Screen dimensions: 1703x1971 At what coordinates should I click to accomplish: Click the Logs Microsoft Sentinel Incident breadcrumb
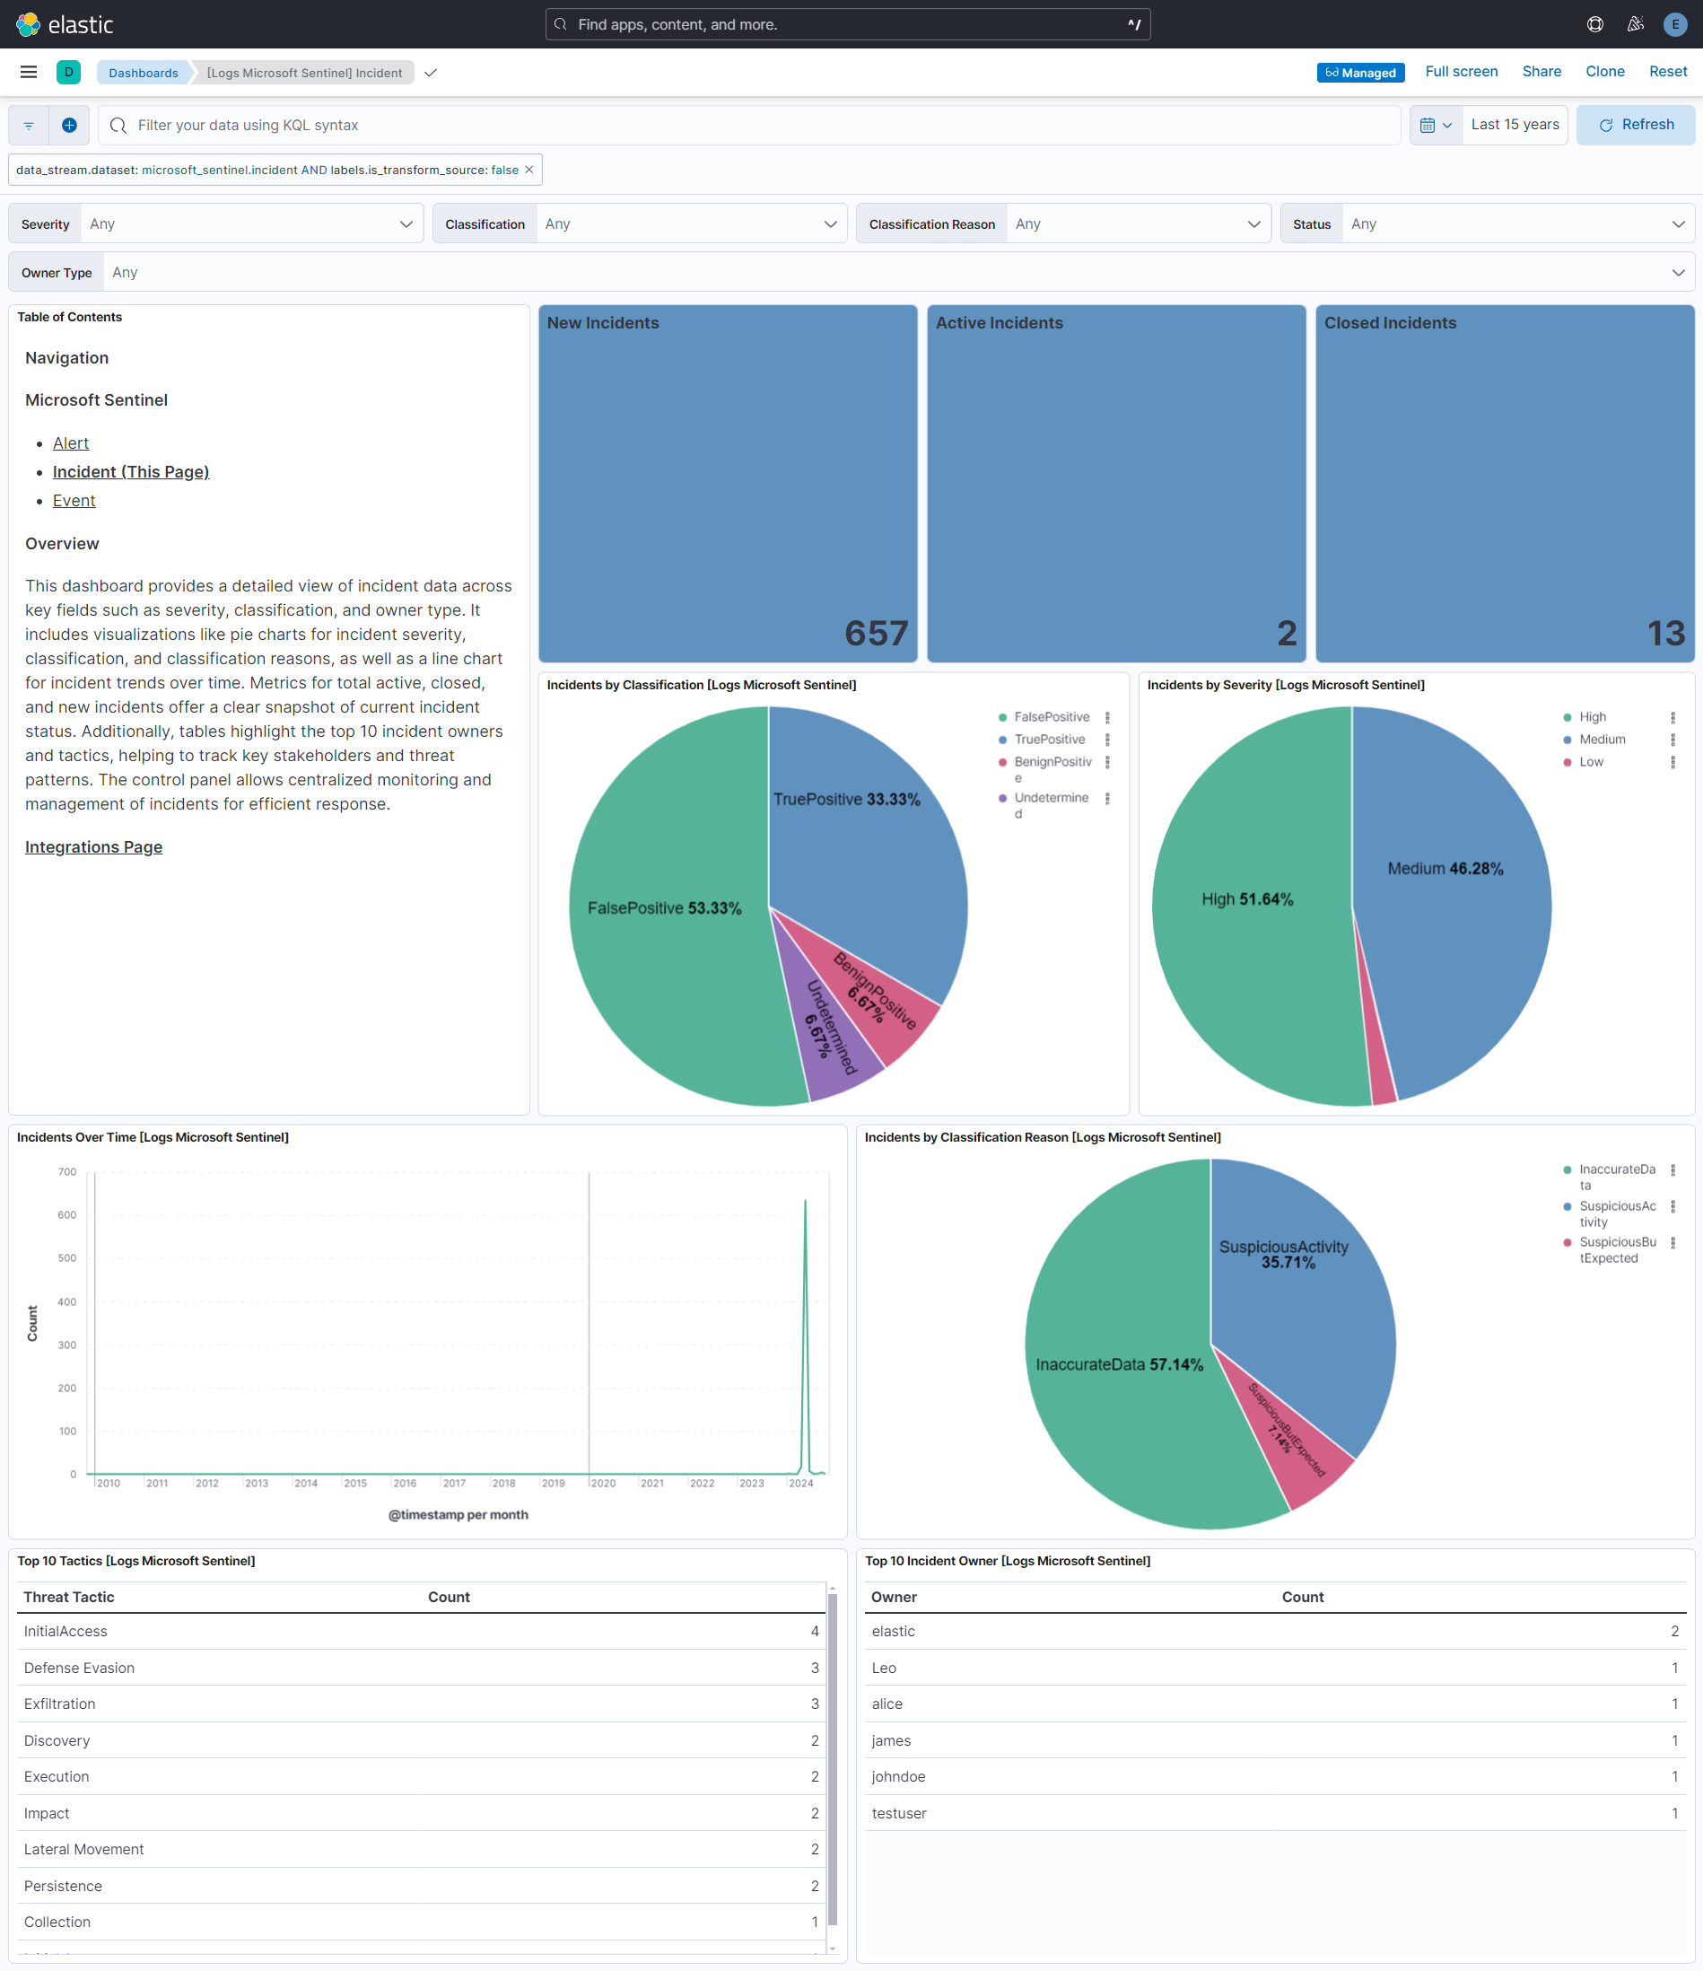[x=303, y=73]
